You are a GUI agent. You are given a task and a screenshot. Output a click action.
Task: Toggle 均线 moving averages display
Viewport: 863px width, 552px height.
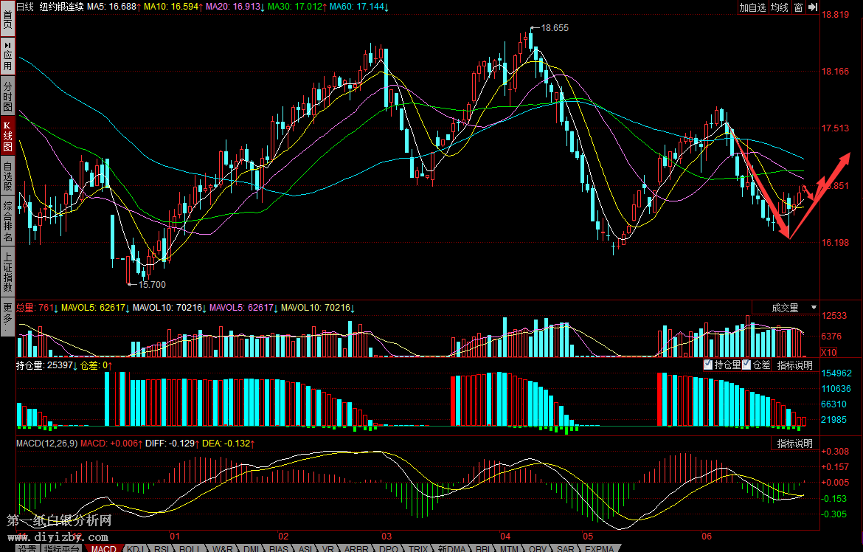tap(779, 7)
